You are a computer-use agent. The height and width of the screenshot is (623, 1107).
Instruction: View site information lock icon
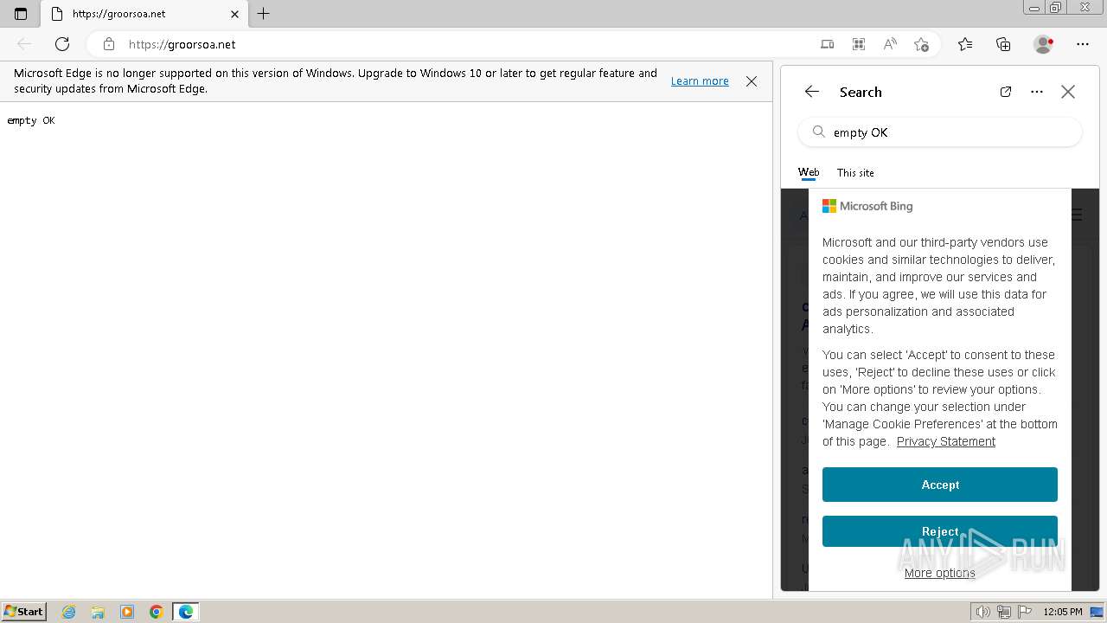click(x=108, y=44)
